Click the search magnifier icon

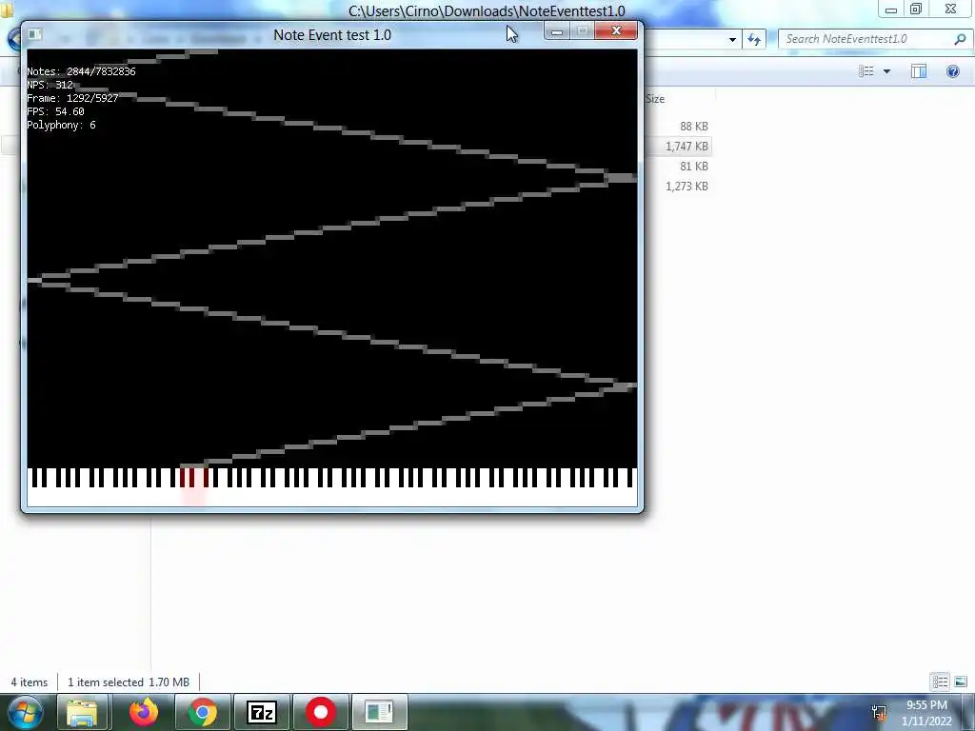pyautogui.click(x=960, y=39)
